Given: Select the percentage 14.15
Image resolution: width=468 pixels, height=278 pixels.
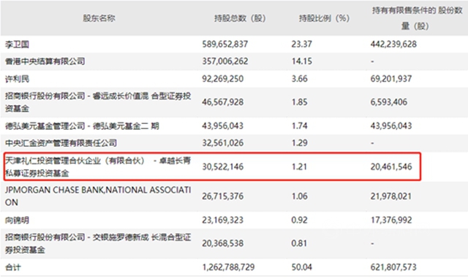Looking at the screenshot, I should point(302,61).
